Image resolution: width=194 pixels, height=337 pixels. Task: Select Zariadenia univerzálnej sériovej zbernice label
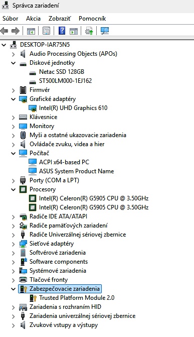pyautogui.click(x=83, y=316)
